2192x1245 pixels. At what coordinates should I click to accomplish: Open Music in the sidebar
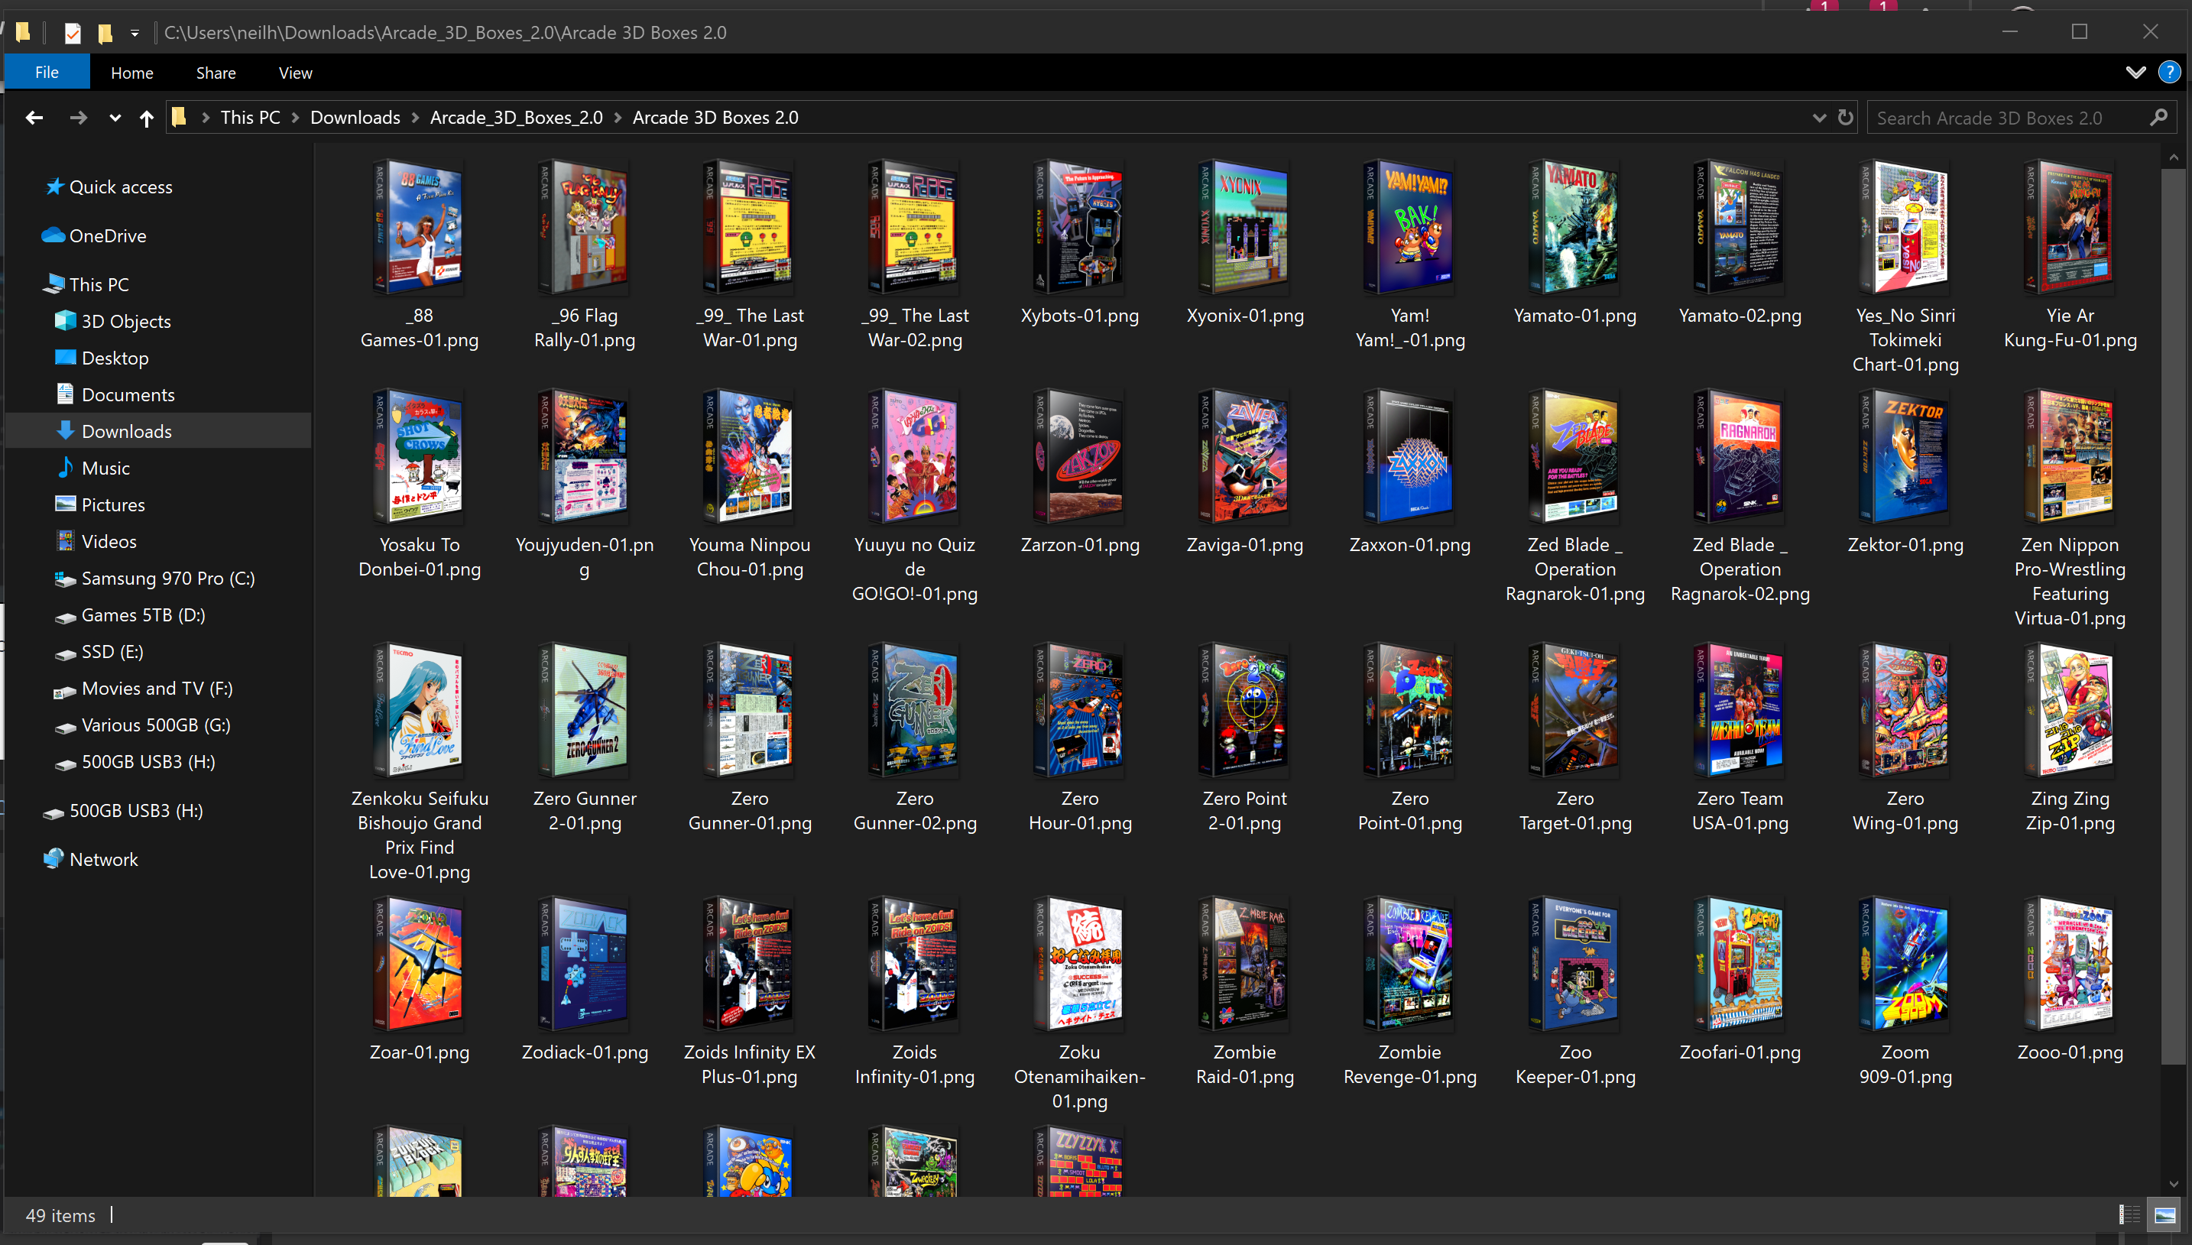(x=92, y=468)
